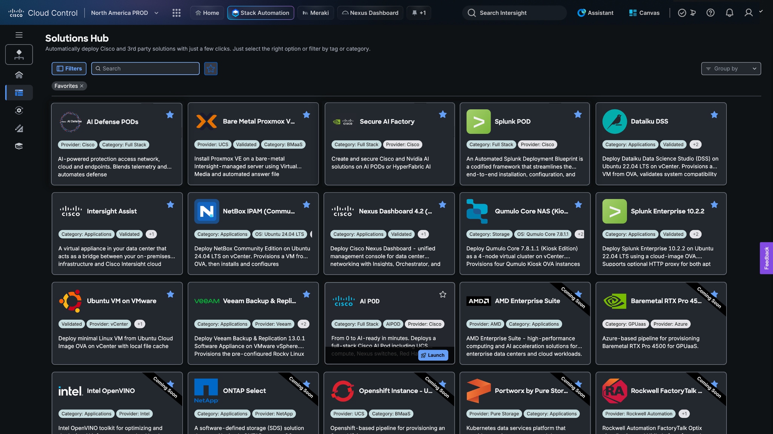Image resolution: width=773 pixels, height=434 pixels.
Task: Expand +2 tags on Dataiku DSS card
Action: 695,144
